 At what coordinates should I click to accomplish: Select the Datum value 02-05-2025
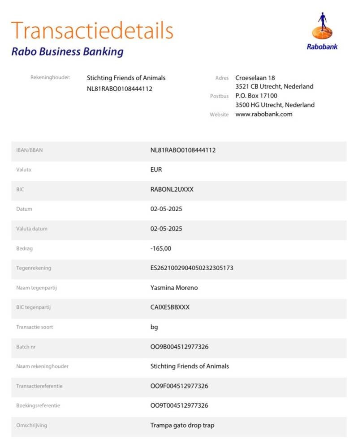tap(166, 209)
